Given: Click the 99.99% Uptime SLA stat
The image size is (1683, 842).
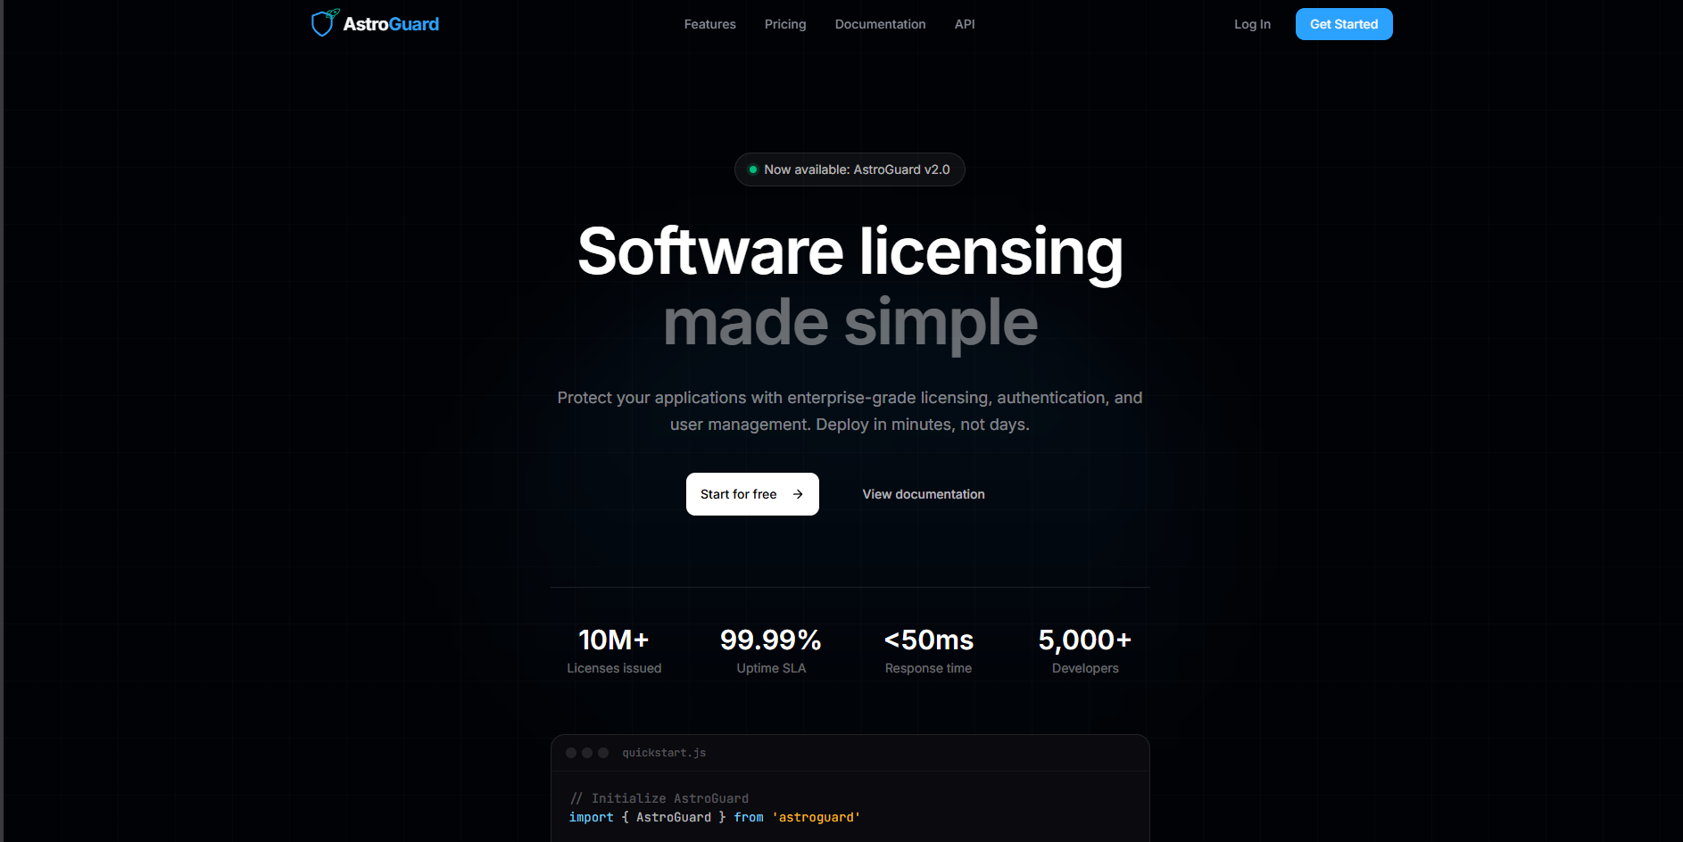Looking at the screenshot, I should tap(771, 651).
